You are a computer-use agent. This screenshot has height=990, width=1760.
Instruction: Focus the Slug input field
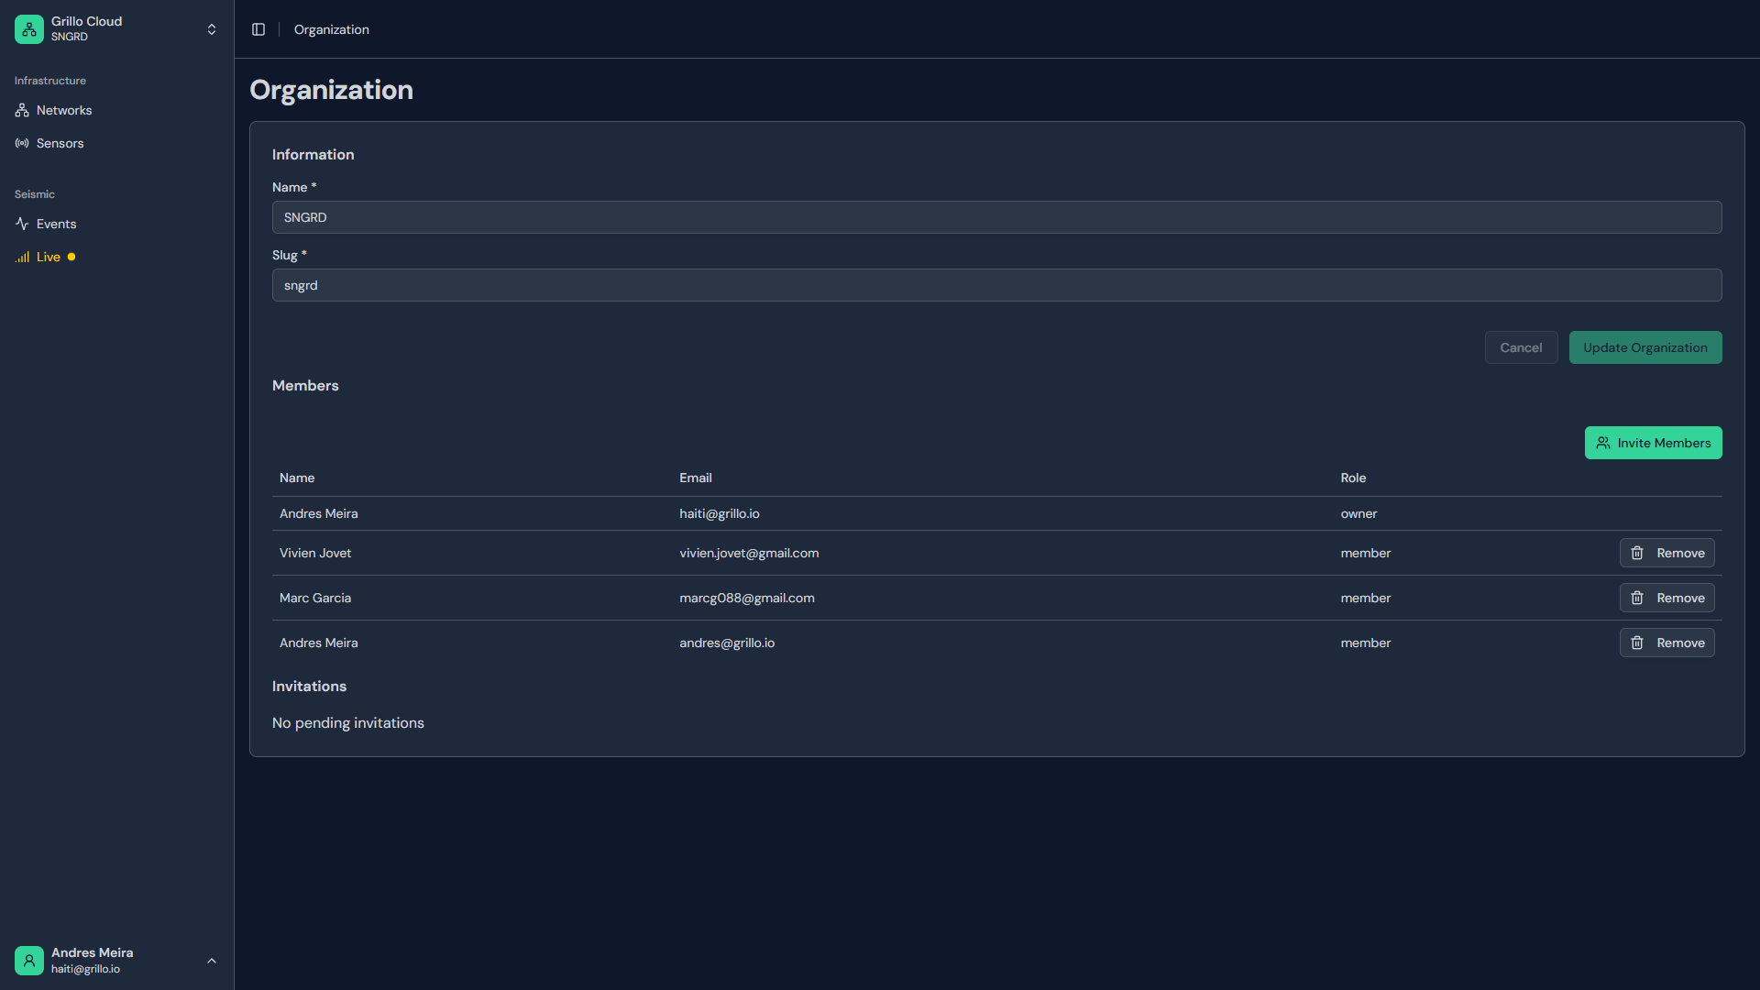pyautogui.click(x=996, y=285)
